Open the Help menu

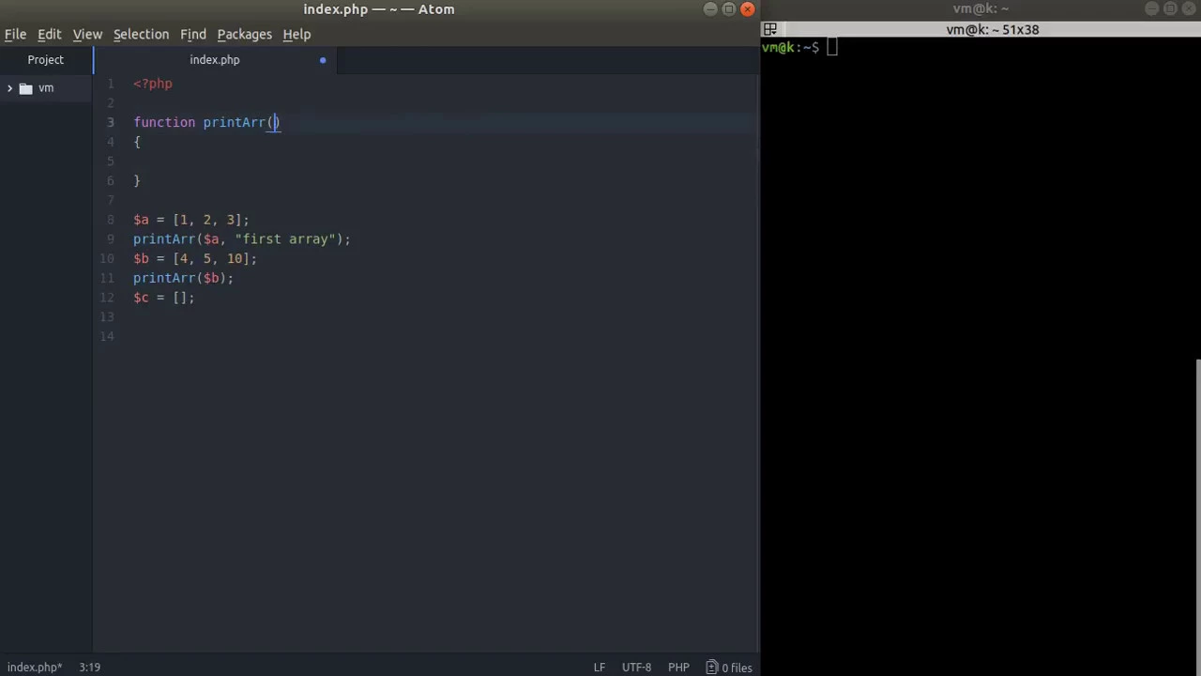pyautogui.click(x=296, y=34)
